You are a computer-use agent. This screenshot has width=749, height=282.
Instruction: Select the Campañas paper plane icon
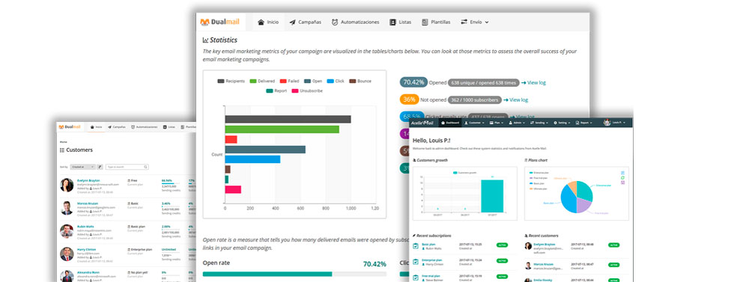[292, 22]
